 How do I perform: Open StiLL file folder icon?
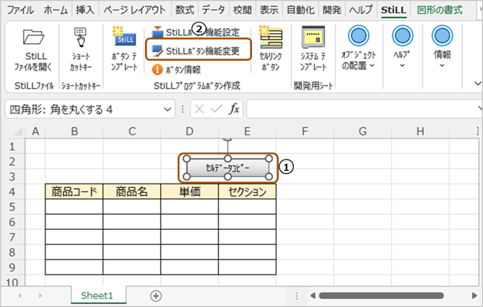(34, 37)
